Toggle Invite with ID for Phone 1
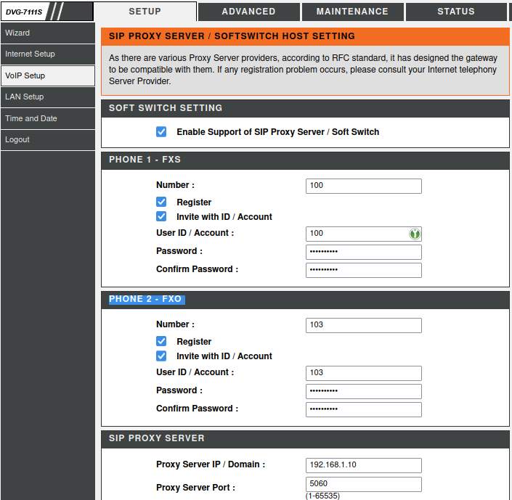 click(161, 217)
